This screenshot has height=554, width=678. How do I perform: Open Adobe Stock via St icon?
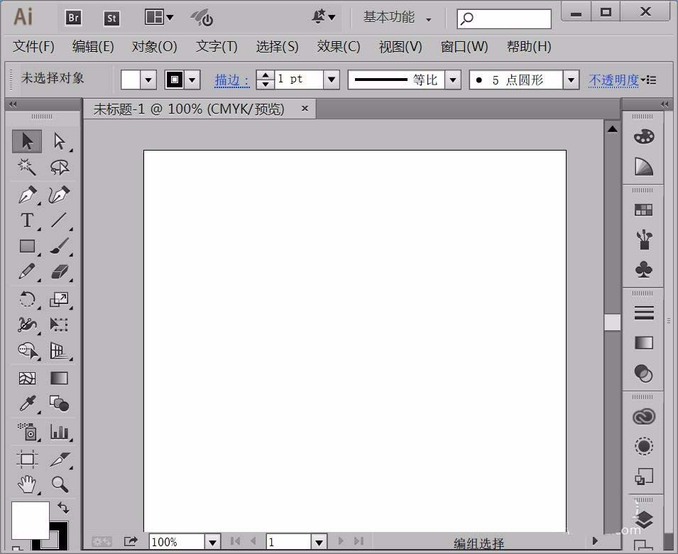(x=111, y=18)
